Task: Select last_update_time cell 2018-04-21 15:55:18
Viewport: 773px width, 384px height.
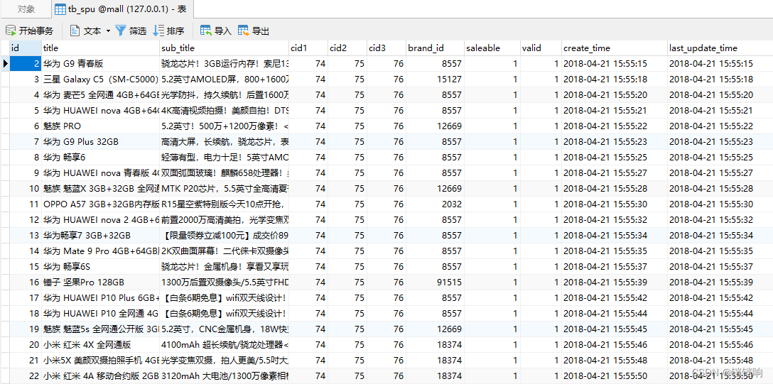Action: click(x=720, y=79)
